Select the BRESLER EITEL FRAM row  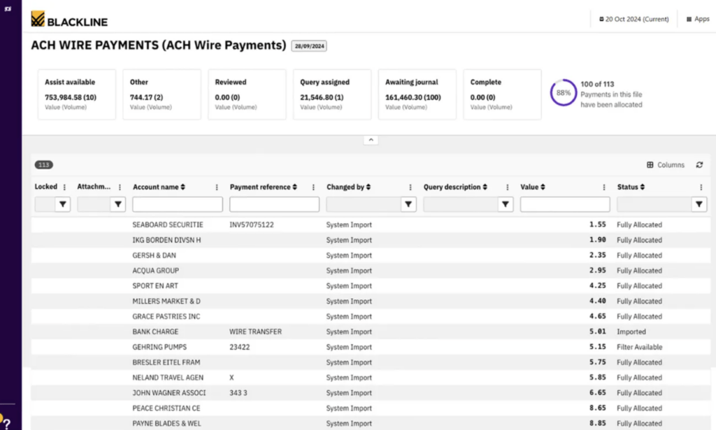coord(371,362)
